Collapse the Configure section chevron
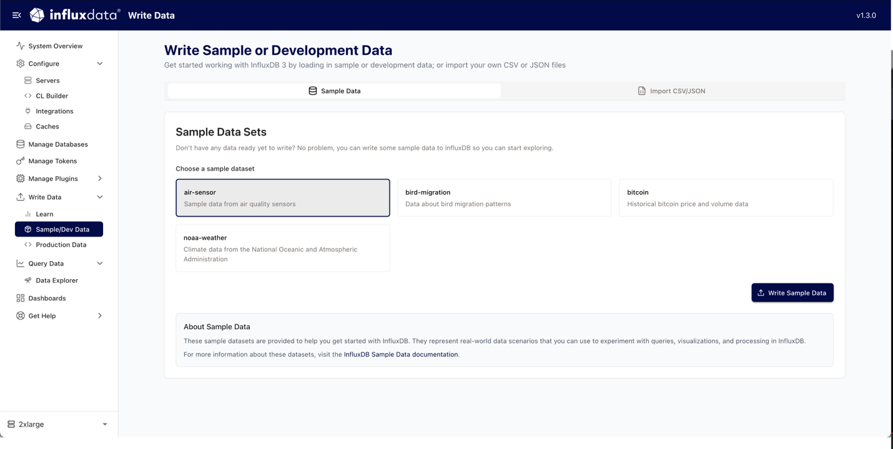Screen dimensions: 893x449 (100, 64)
